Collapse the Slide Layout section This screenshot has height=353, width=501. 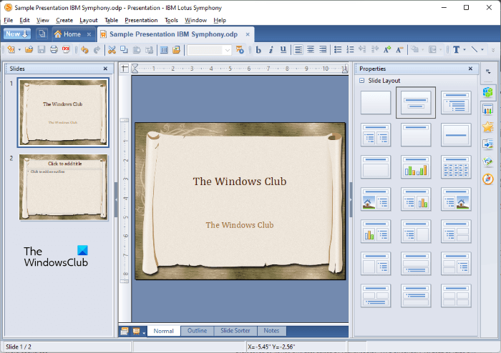362,81
